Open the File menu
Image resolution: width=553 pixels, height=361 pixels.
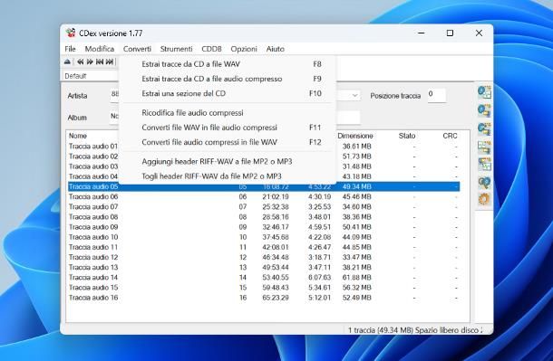click(70, 49)
